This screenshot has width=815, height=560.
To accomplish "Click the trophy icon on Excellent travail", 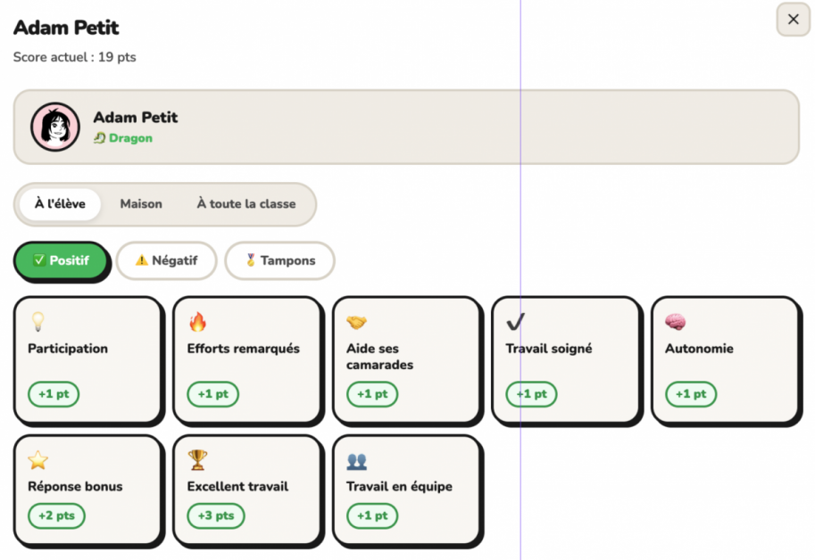I will point(197,460).
